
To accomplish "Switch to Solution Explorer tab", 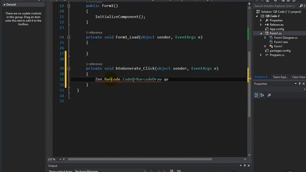I will 261,77.
